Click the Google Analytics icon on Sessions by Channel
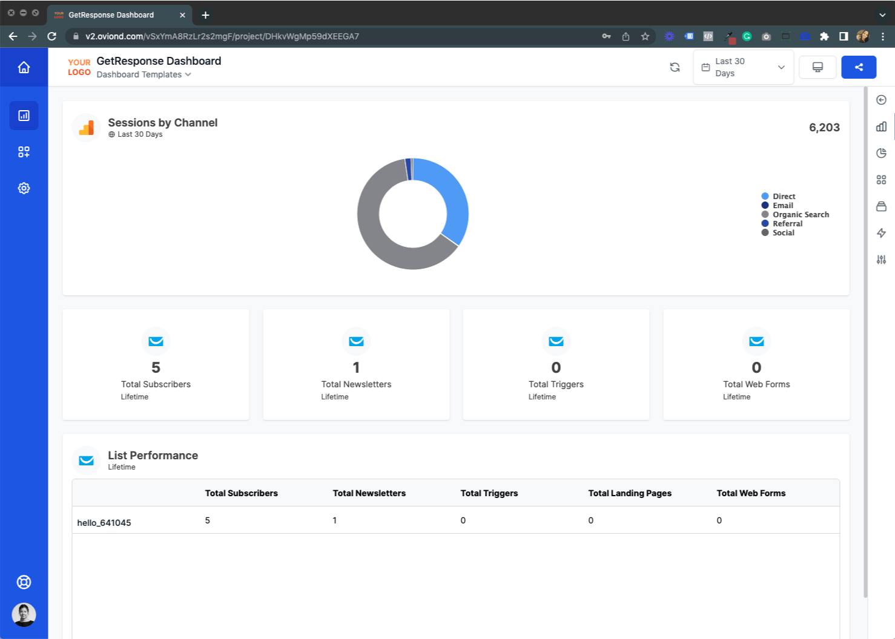895x639 pixels. [85, 128]
